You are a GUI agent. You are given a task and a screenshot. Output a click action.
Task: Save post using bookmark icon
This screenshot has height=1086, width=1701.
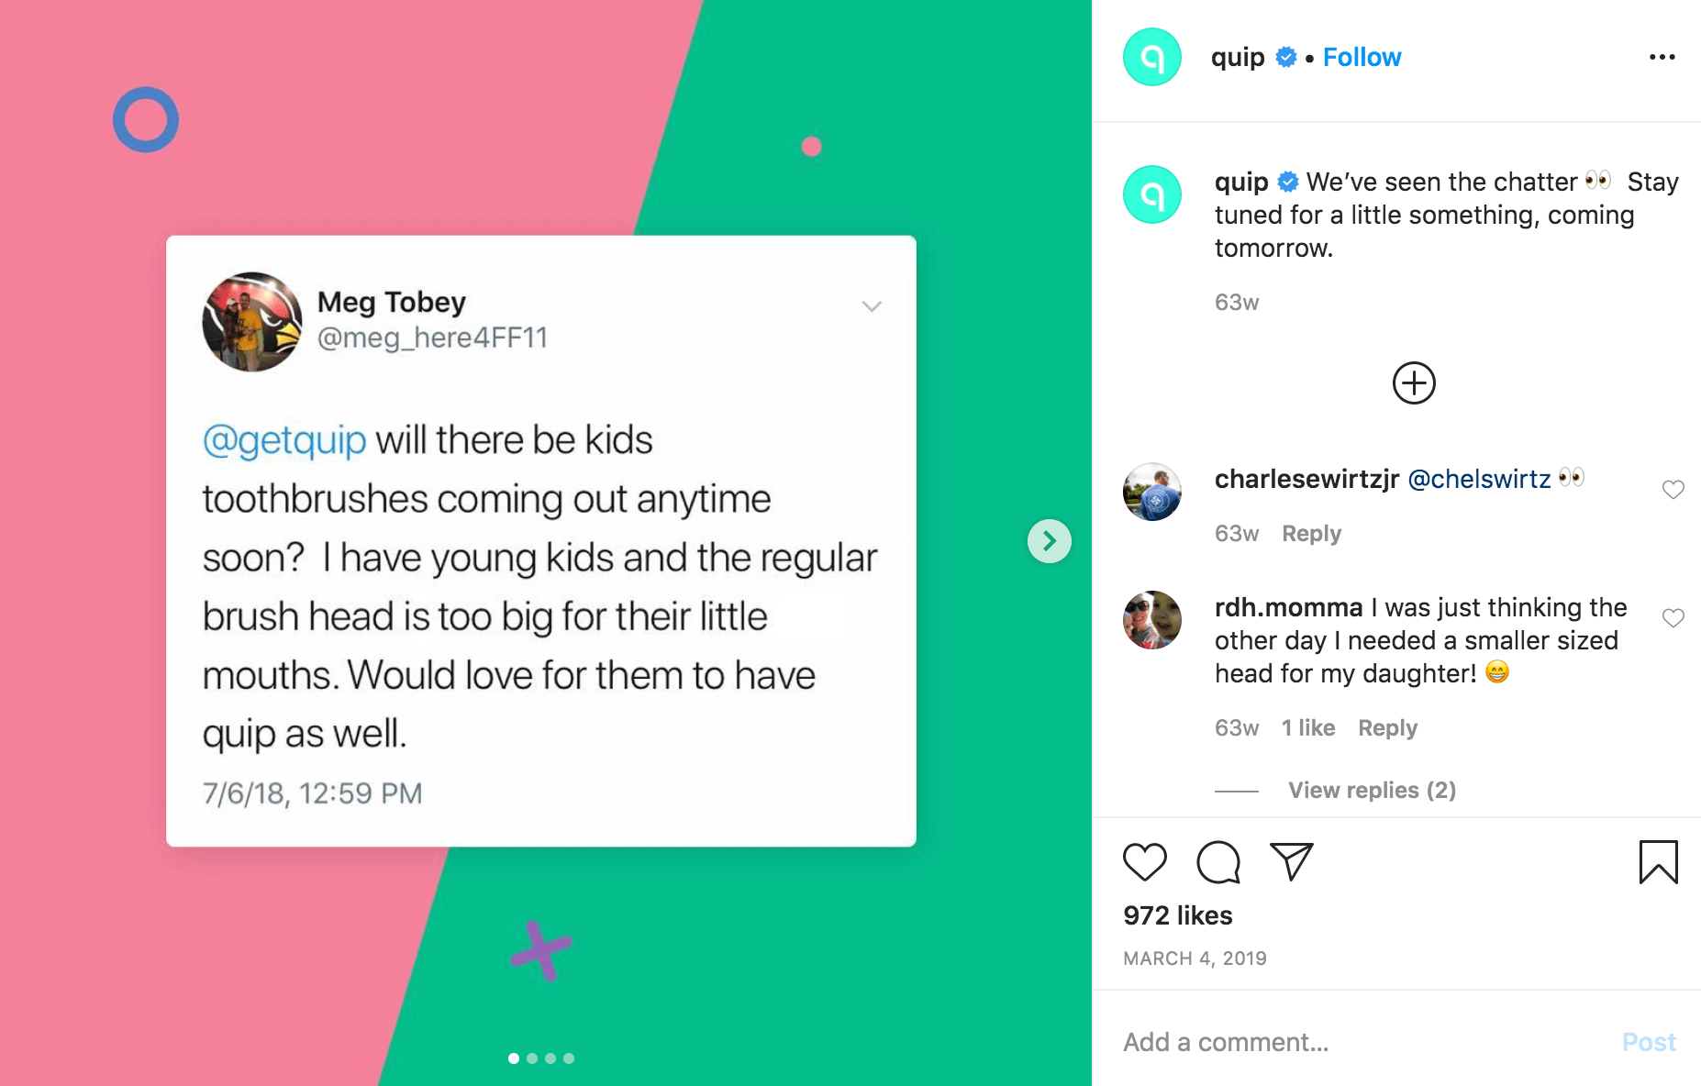pyautogui.click(x=1659, y=862)
